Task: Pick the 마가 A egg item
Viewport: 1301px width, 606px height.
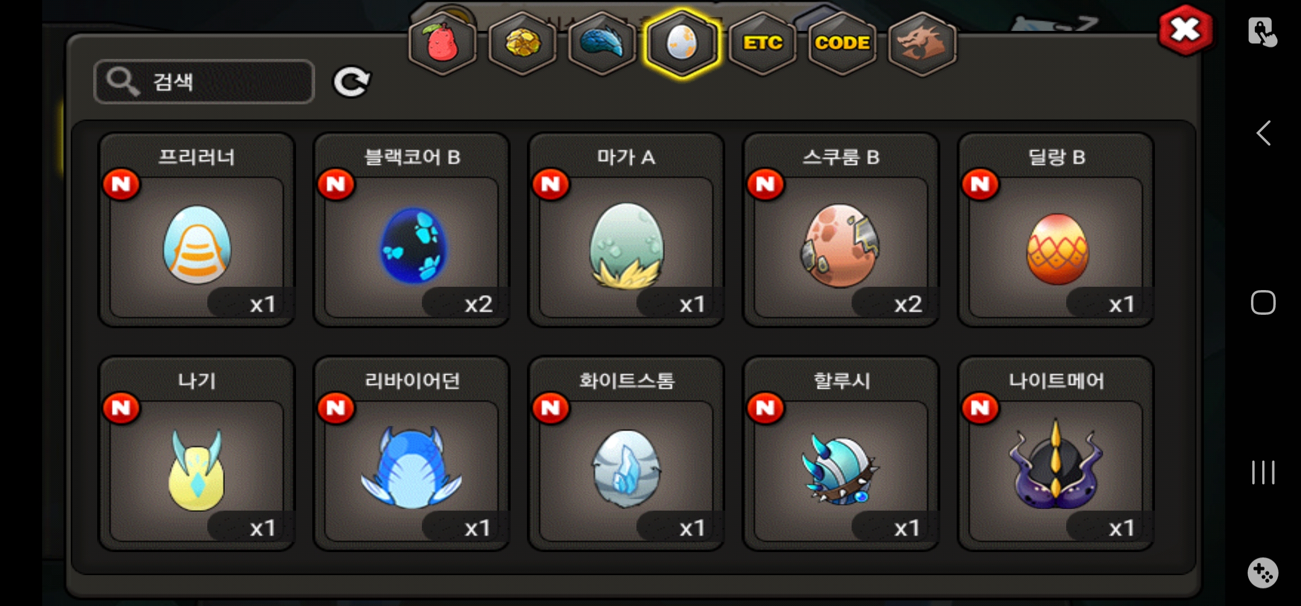Action: [626, 230]
